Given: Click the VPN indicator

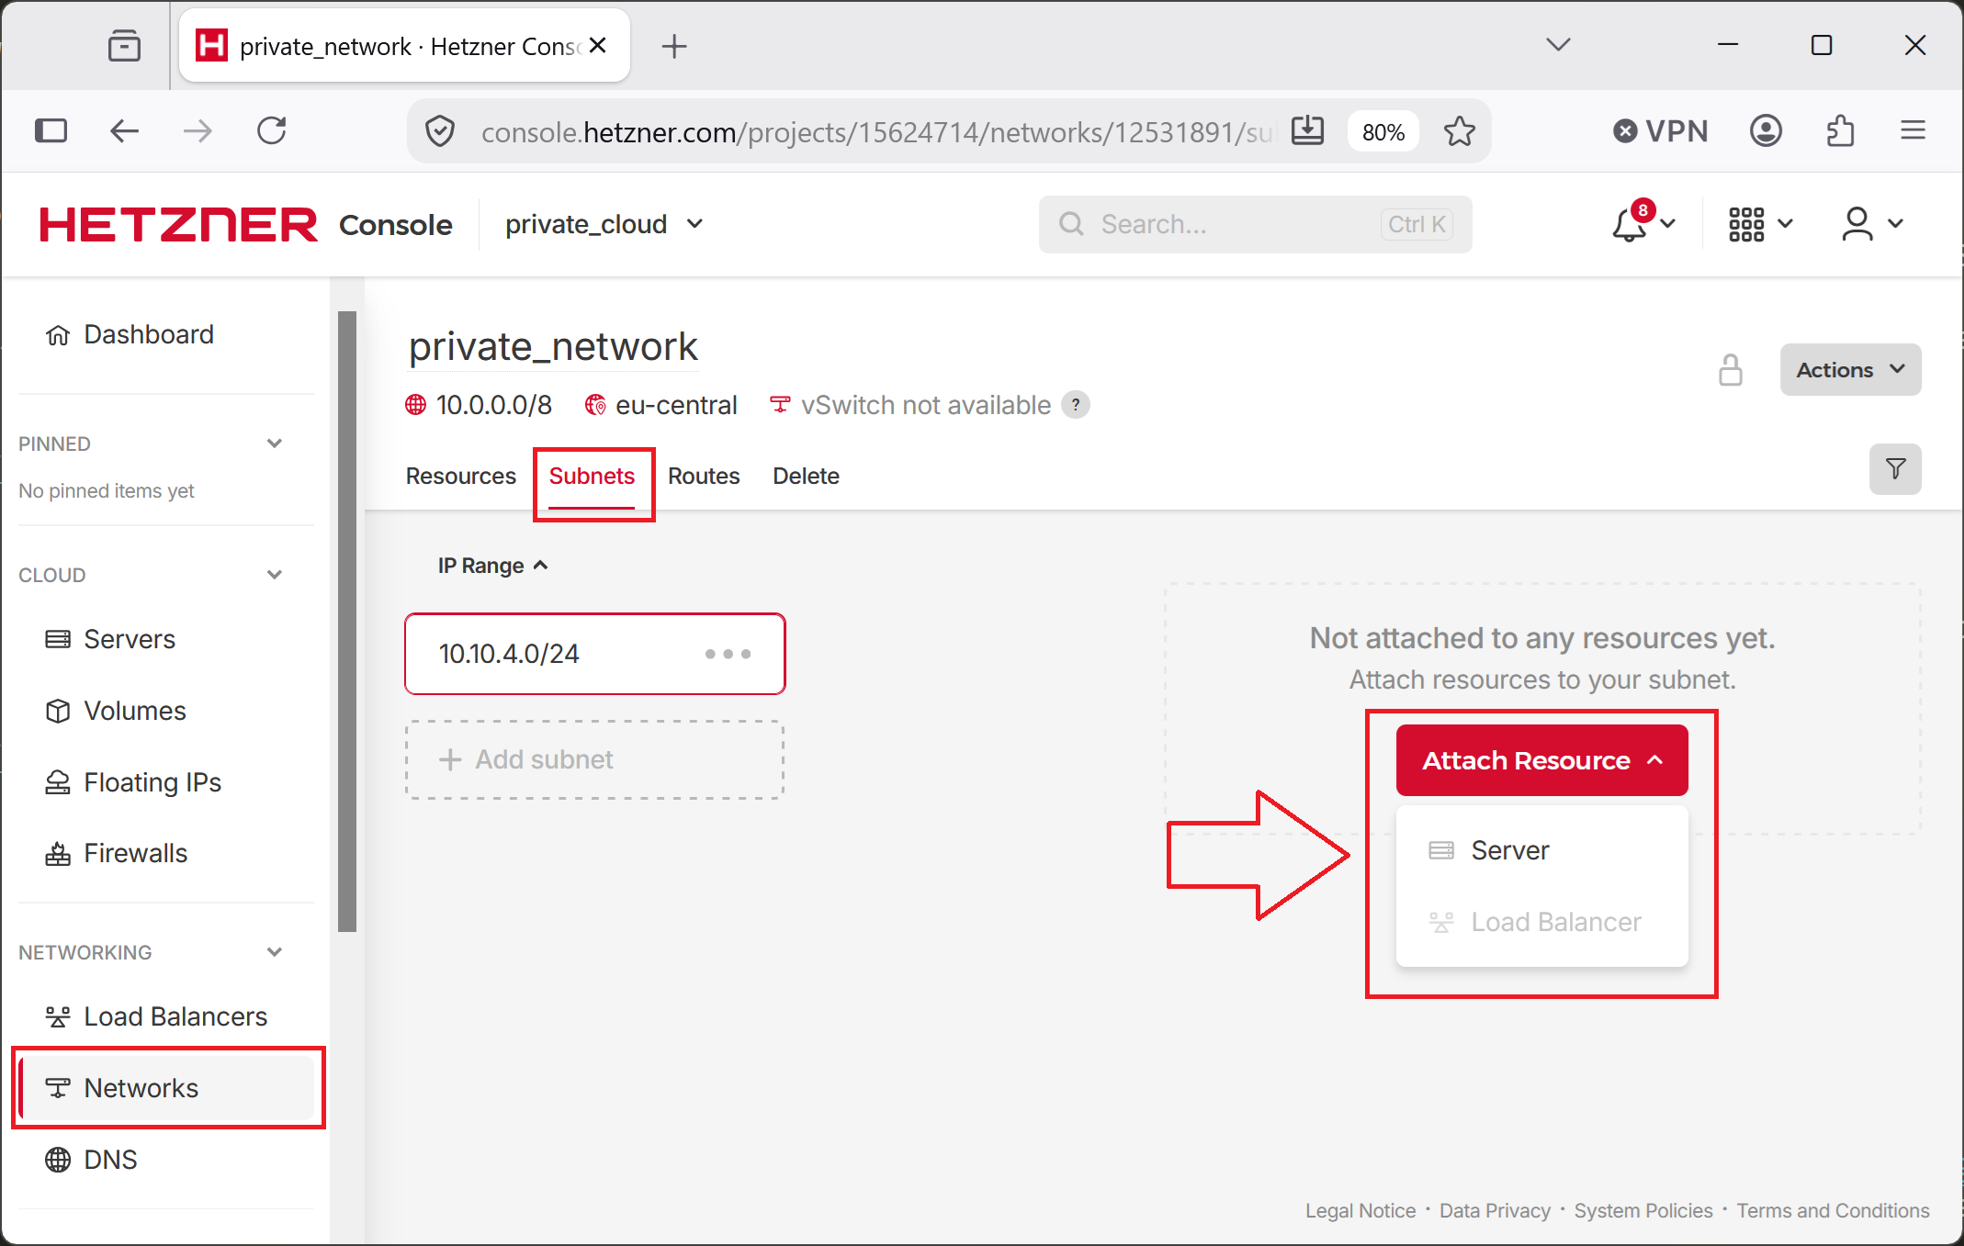Looking at the screenshot, I should [x=1660, y=131].
